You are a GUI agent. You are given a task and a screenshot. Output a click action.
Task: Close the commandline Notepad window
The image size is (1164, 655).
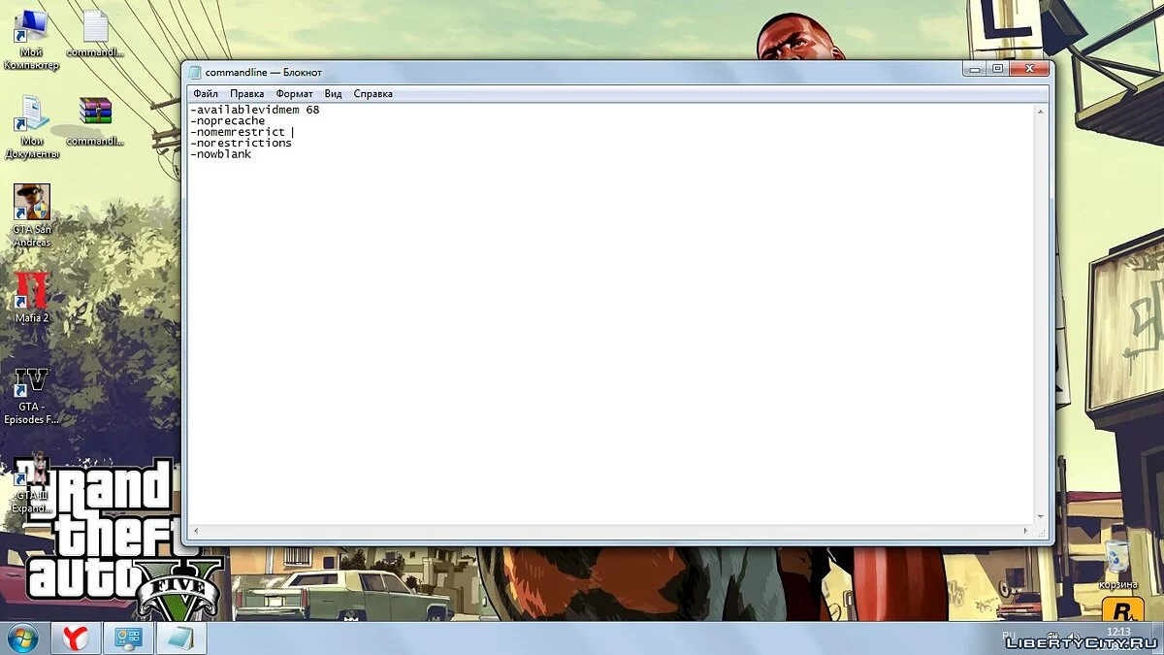click(x=1029, y=69)
